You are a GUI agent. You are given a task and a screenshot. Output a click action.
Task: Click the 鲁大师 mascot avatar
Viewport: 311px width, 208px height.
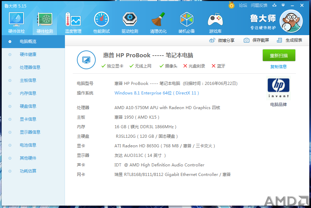click(291, 21)
